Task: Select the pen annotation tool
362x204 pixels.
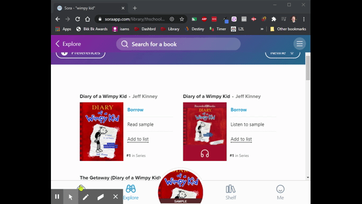Action: 85,197
